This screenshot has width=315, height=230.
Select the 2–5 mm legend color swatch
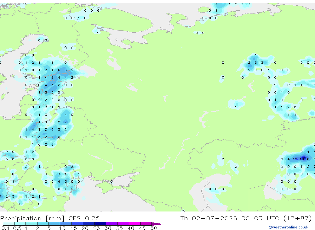[43, 224]
